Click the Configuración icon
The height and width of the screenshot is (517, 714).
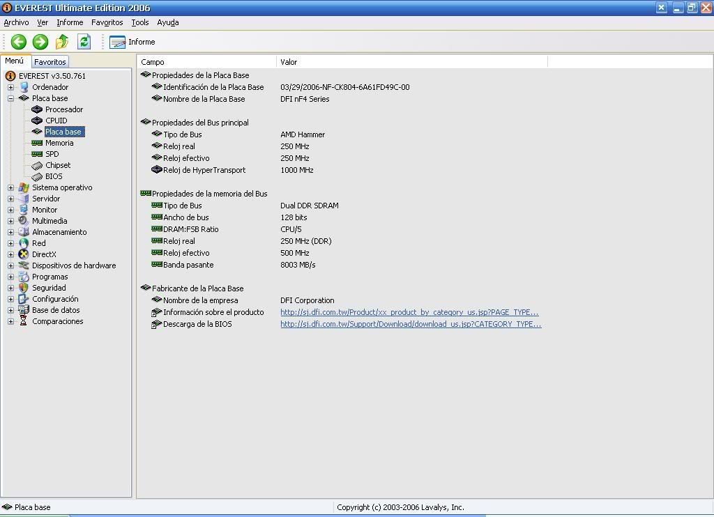tap(24, 299)
